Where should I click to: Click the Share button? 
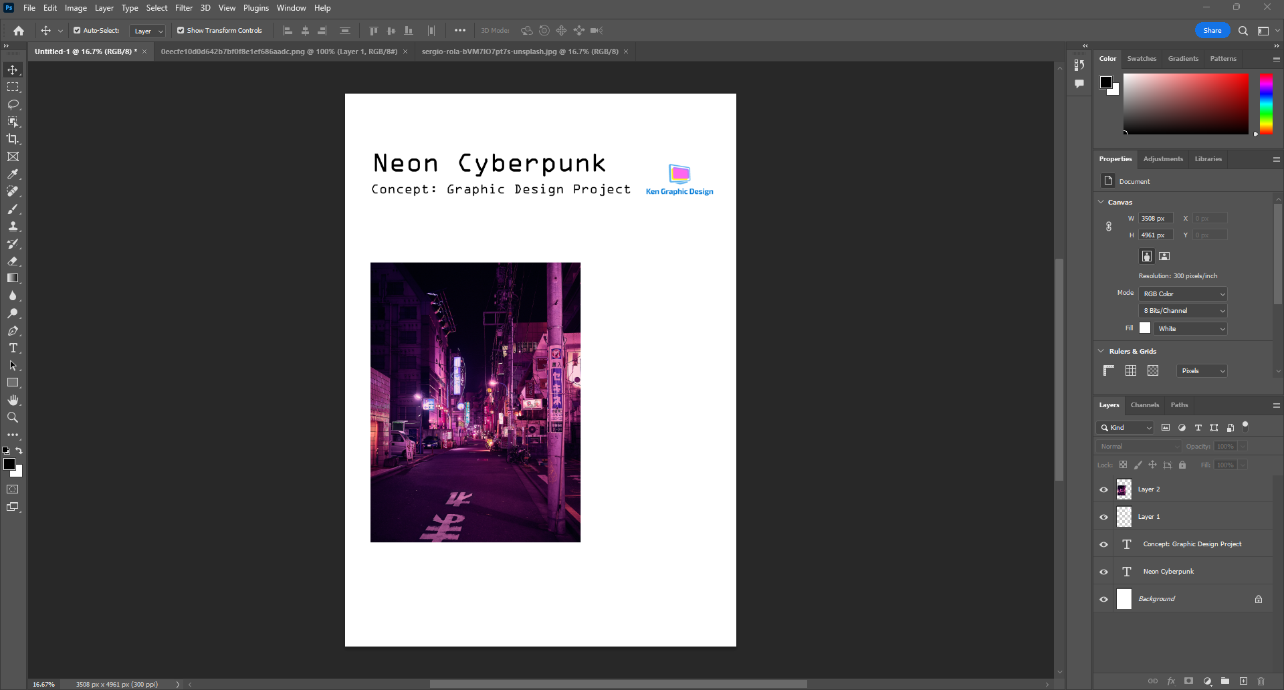click(1212, 31)
